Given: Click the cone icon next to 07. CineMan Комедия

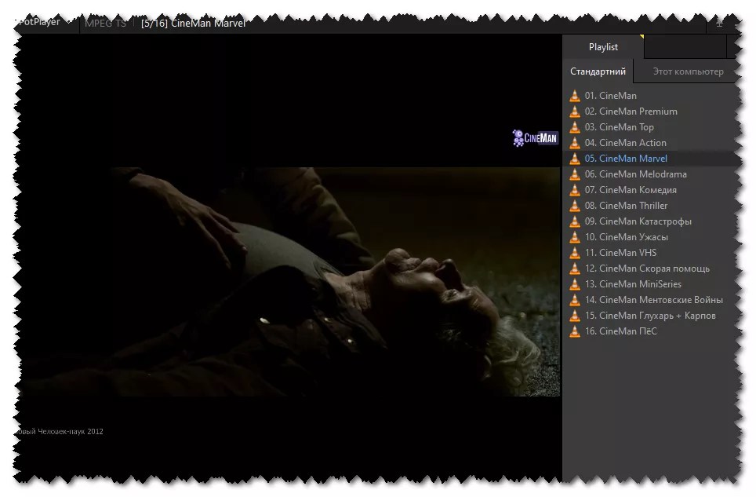Looking at the screenshot, I should coord(574,190).
